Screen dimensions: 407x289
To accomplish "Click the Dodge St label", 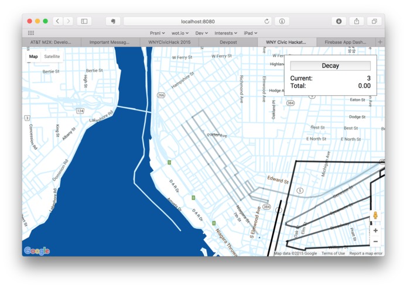I will (357, 117).
